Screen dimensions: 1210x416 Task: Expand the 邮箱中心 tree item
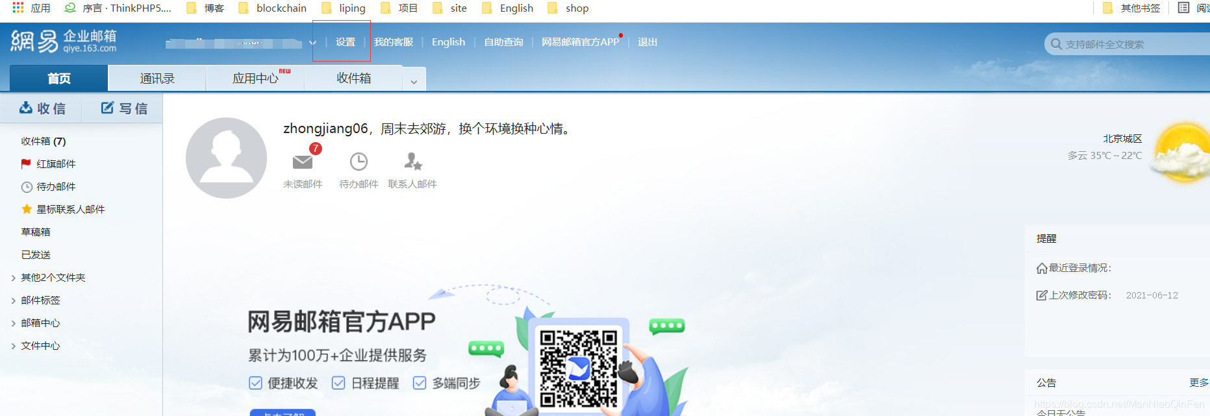click(14, 323)
